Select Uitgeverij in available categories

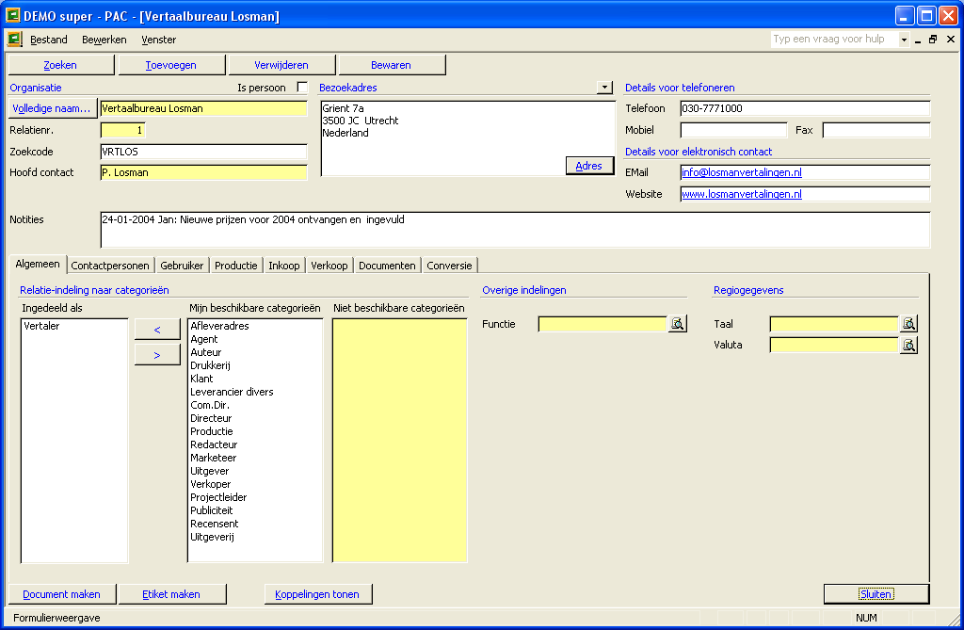coord(254,537)
